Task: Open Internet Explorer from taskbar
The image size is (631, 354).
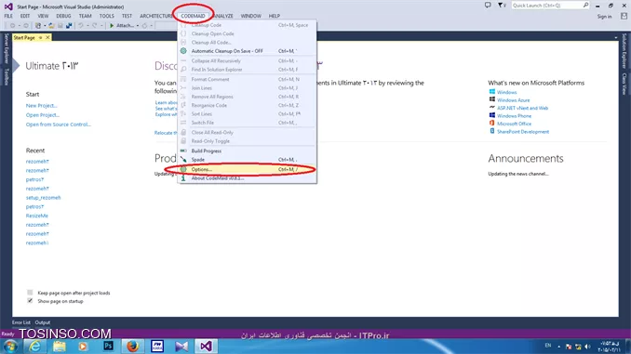Action: click(34, 347)
